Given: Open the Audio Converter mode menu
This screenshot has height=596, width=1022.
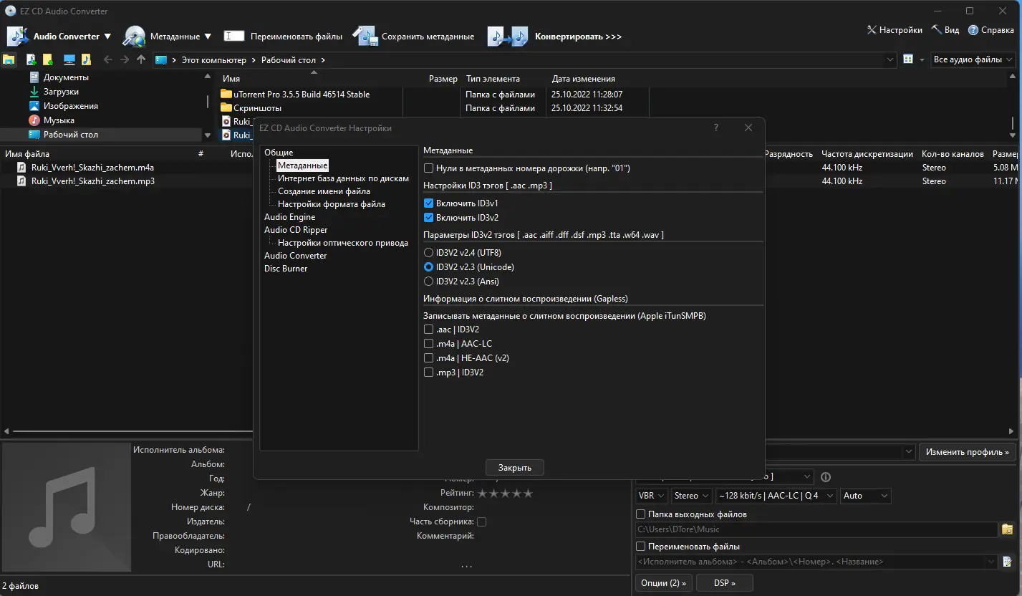Looking at the screenshot, I should (x=59, y=36).
